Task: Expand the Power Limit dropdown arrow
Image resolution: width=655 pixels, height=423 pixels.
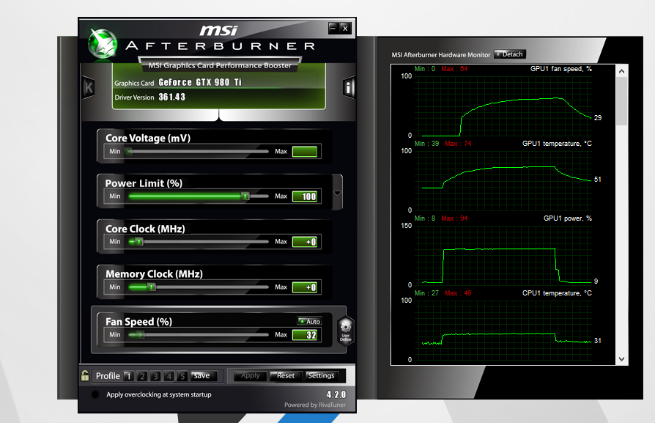Action: (337, 193)
